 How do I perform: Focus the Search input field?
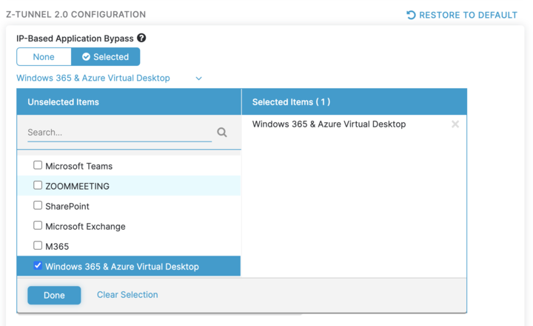click(119, 133)
